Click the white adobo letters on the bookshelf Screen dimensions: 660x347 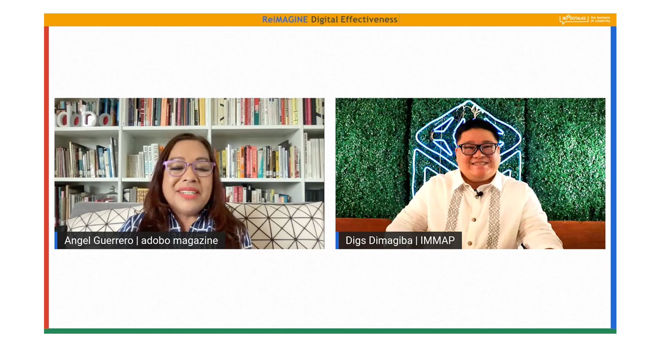[x=84, y=118]
